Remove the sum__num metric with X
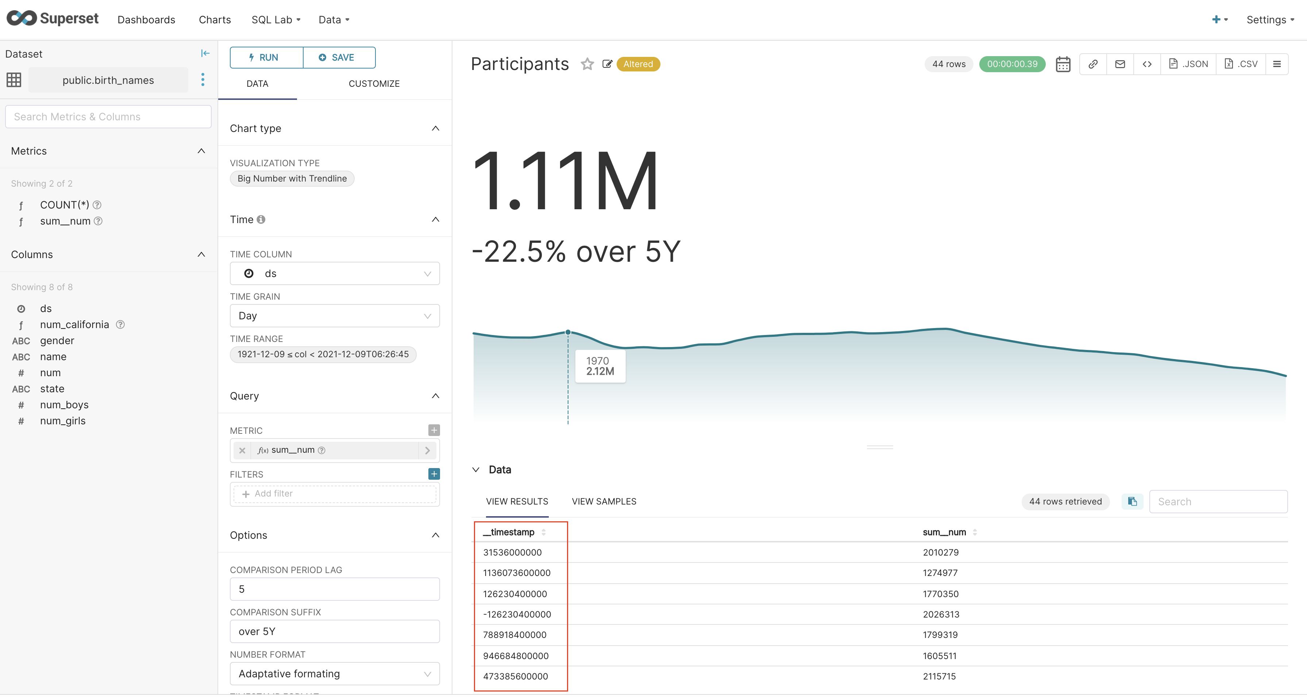The width and height of the screenshot is (1307, 697). click(242, 450)
